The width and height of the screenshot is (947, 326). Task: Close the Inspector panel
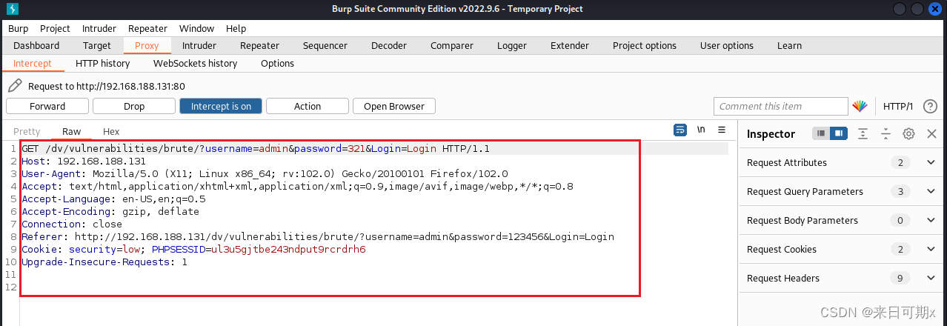(932, 133)
